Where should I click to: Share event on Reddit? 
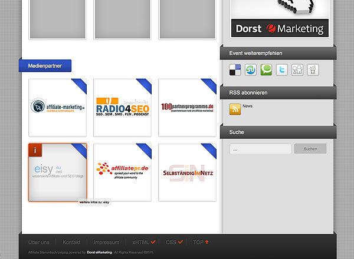click(x=313, y=70)
